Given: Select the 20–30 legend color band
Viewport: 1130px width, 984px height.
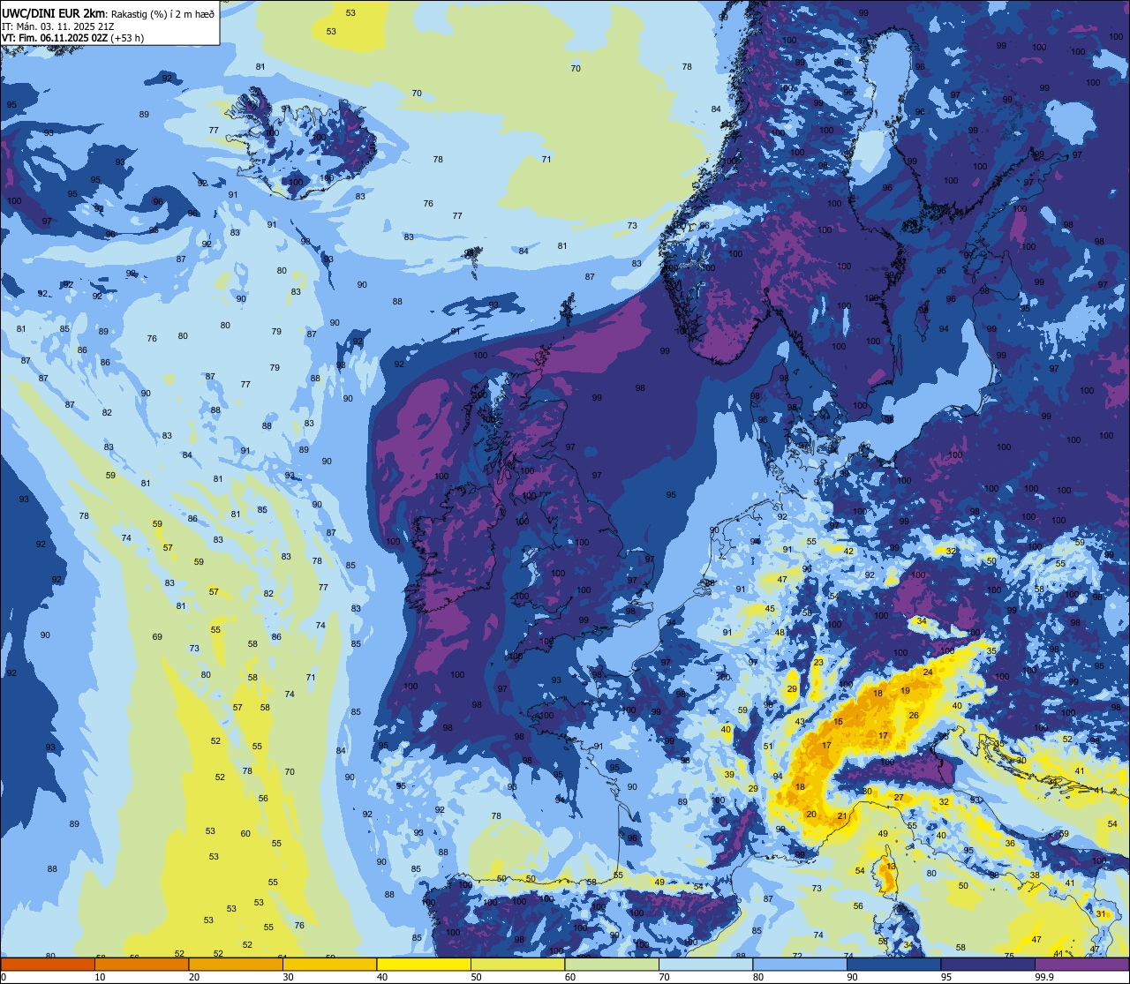Looking at the screenshot, I should tap(236, 964).
